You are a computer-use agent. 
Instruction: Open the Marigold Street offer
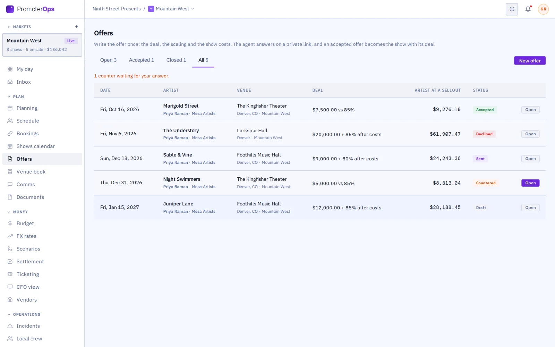coord(530,110)
